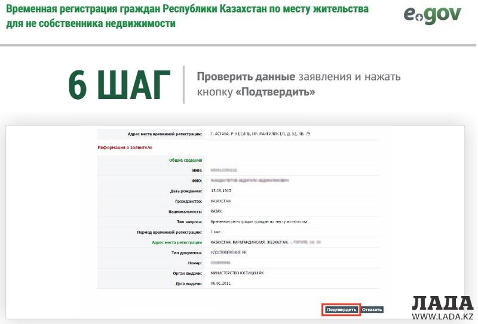
Task: Select the temporary registration address value in Astana
Action: 261,134
